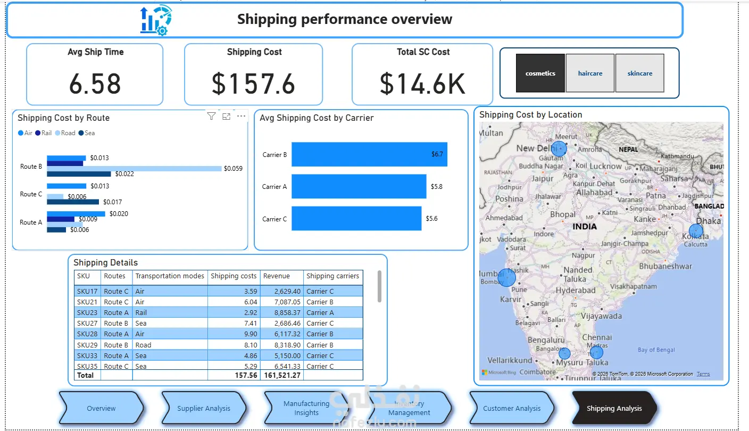Image resolution: width=749 pixels, height=431 pixels.
Task: Open the Customer Analysis page button
Action: pos(512,408)
